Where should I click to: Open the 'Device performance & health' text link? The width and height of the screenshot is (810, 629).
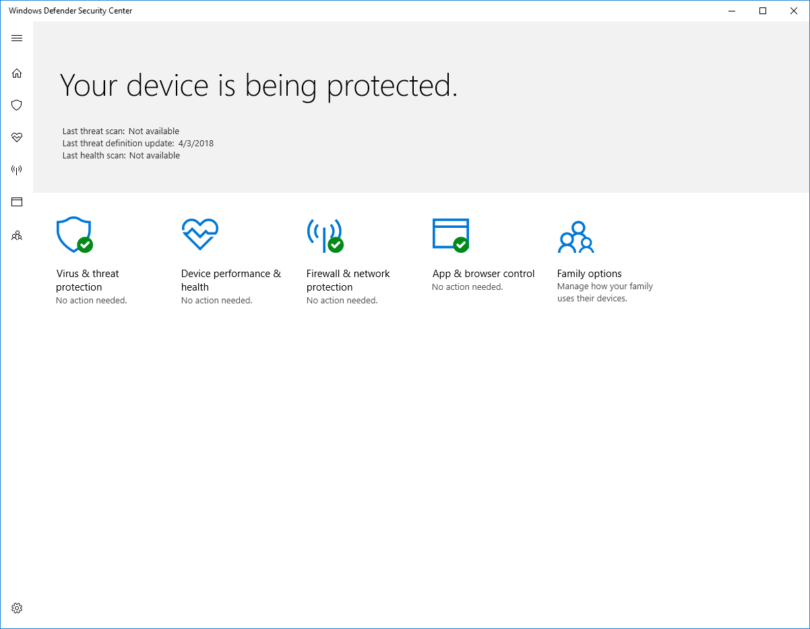[230, 280]
